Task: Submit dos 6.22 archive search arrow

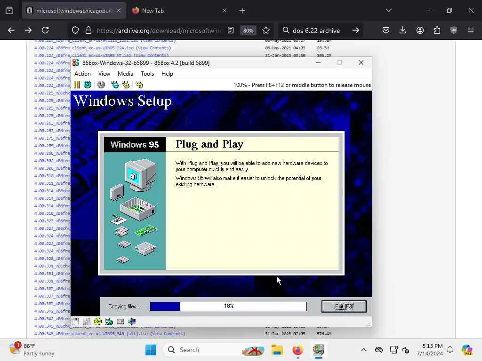Action: coord(356,31)
